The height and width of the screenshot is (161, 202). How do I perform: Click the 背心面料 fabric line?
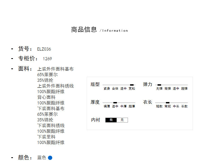46,97
